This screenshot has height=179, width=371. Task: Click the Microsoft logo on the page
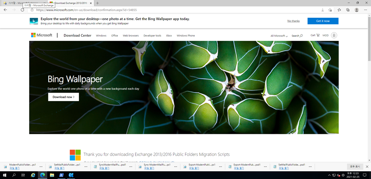click(42, 35)
